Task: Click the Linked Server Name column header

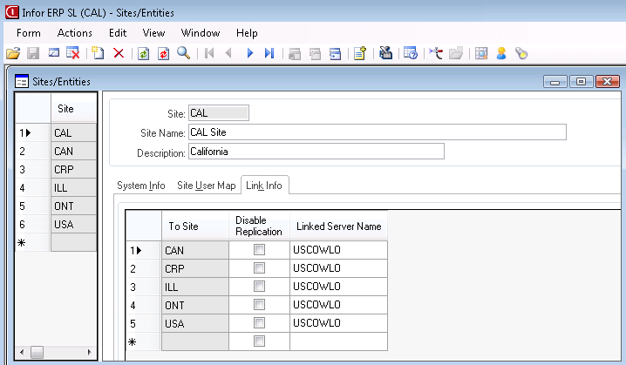Action: coord(338,226)
